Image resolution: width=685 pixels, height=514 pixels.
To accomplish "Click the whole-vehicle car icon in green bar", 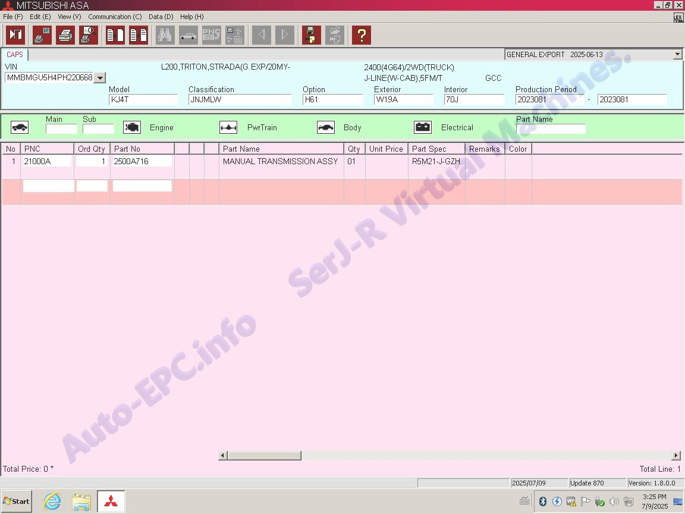I will coord(20,127).
